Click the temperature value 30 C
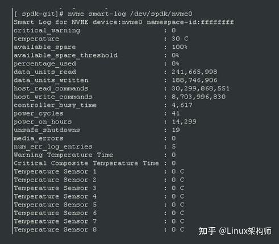The width and height of the screenshot is (279, 244). pyautogui.click(x=180, y=39)
